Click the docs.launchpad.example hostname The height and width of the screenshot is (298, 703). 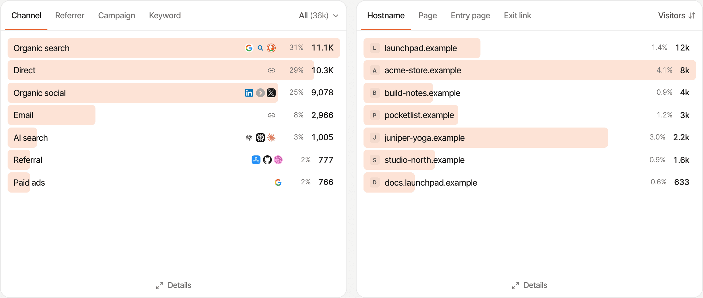click(431, 182)
